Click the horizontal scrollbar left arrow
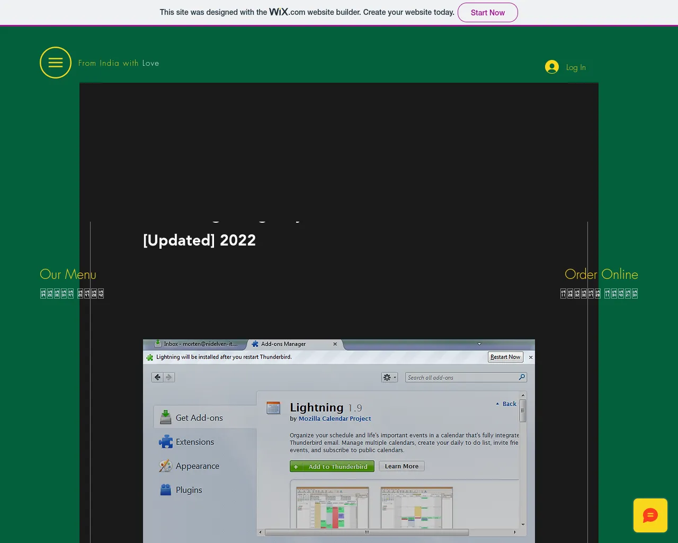The height and width of the screenshot is (543, 678). coord(260,532)
